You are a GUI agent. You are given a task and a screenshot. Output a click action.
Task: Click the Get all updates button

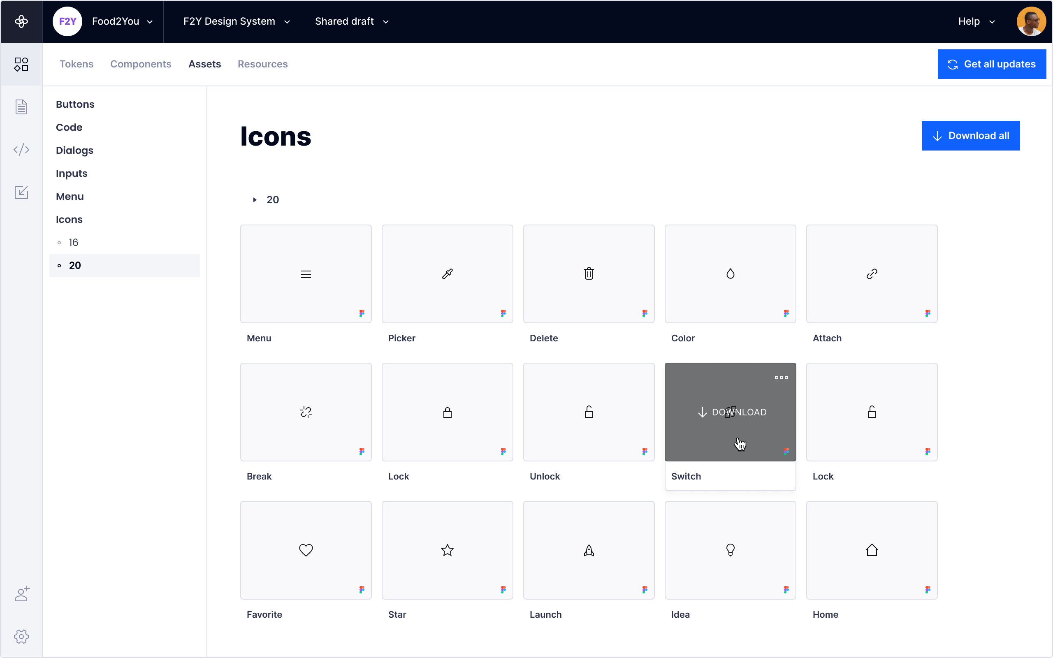point(992,64)
